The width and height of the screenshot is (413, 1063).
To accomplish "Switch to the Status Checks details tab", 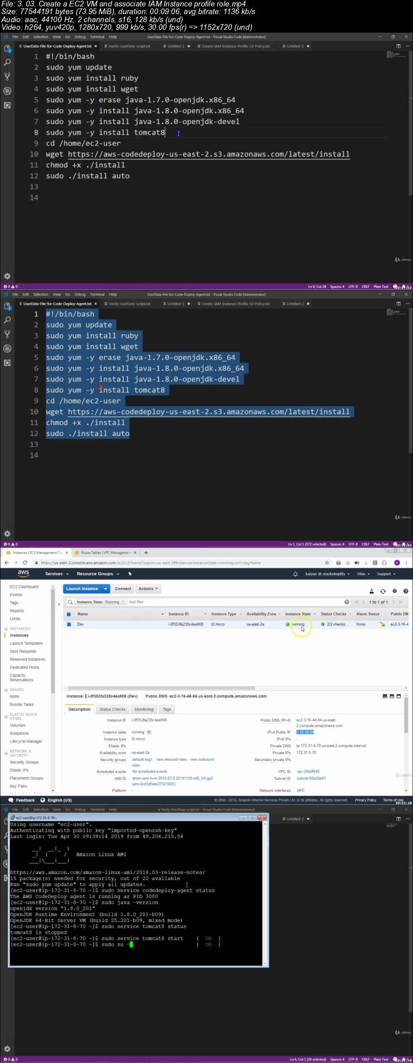I will pos(113,709).
